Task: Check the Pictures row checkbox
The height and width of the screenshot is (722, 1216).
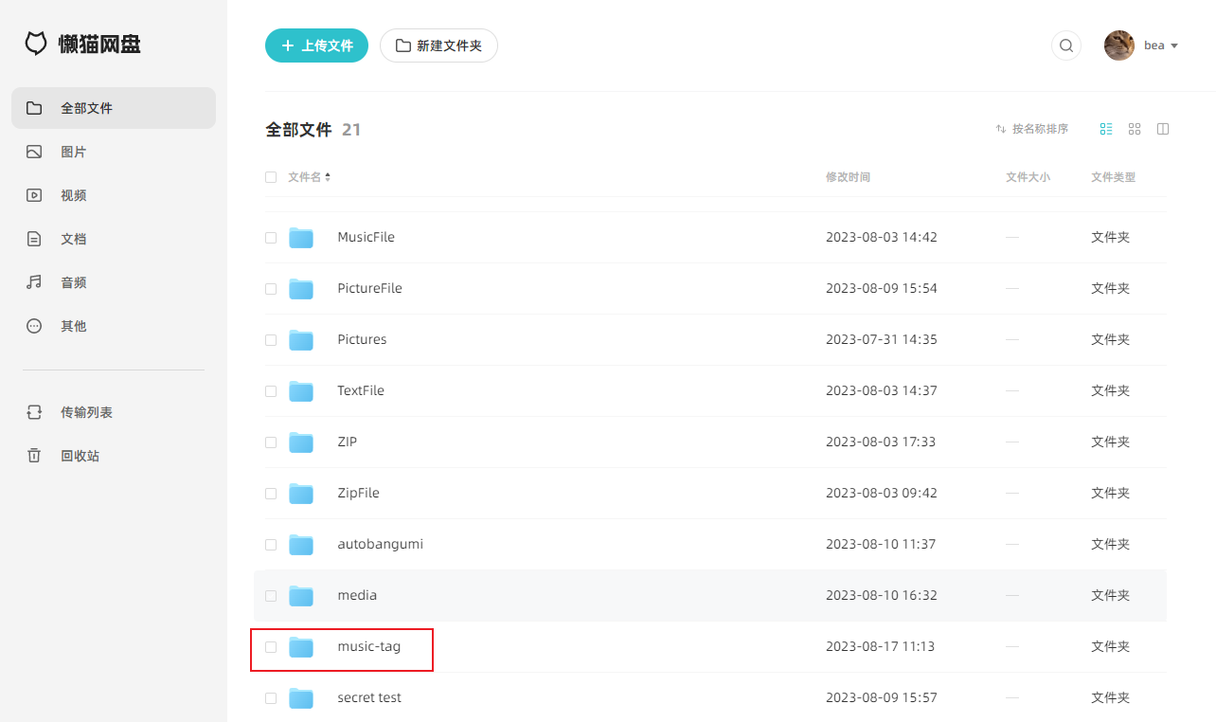Action: point(271,340)
